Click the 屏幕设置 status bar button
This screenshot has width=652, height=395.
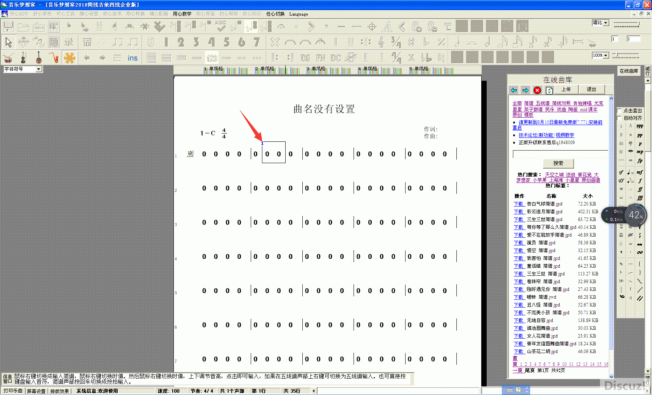[x=36, y=391]
